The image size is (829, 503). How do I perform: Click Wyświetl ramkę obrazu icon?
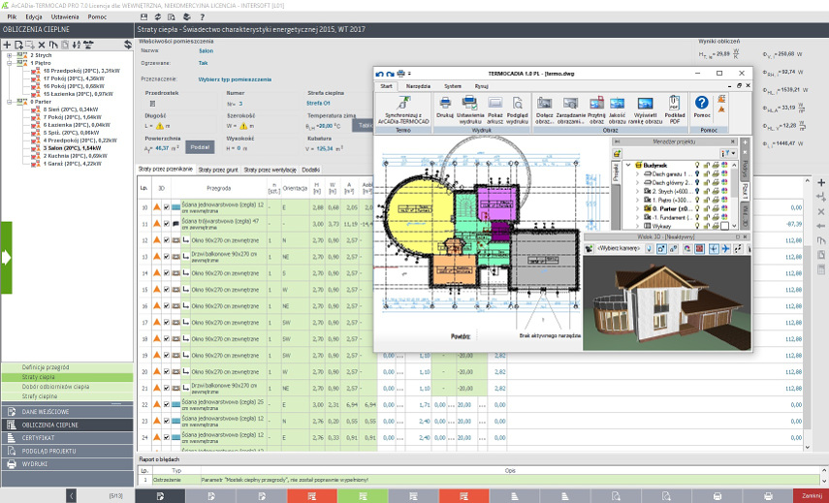[x=645, y=103]
